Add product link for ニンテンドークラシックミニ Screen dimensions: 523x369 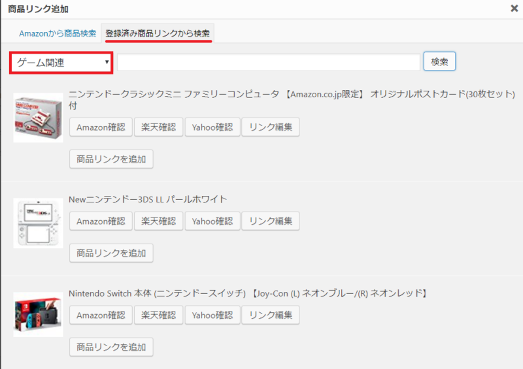pyautogui.click(x=111, y=159)
